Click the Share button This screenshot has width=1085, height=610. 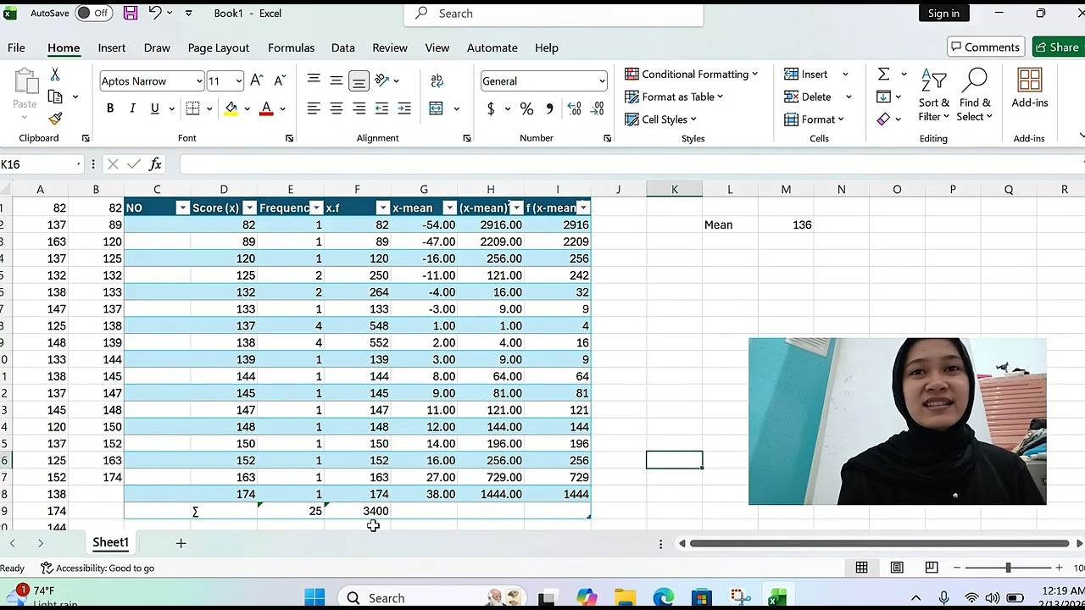coord(1058,47)
